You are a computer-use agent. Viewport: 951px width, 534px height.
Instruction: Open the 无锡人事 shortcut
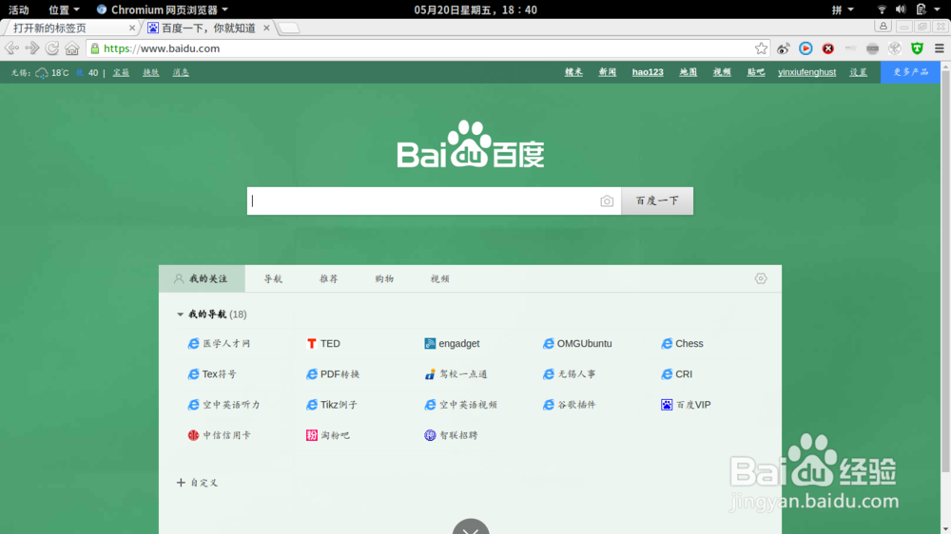pos(570,374)
